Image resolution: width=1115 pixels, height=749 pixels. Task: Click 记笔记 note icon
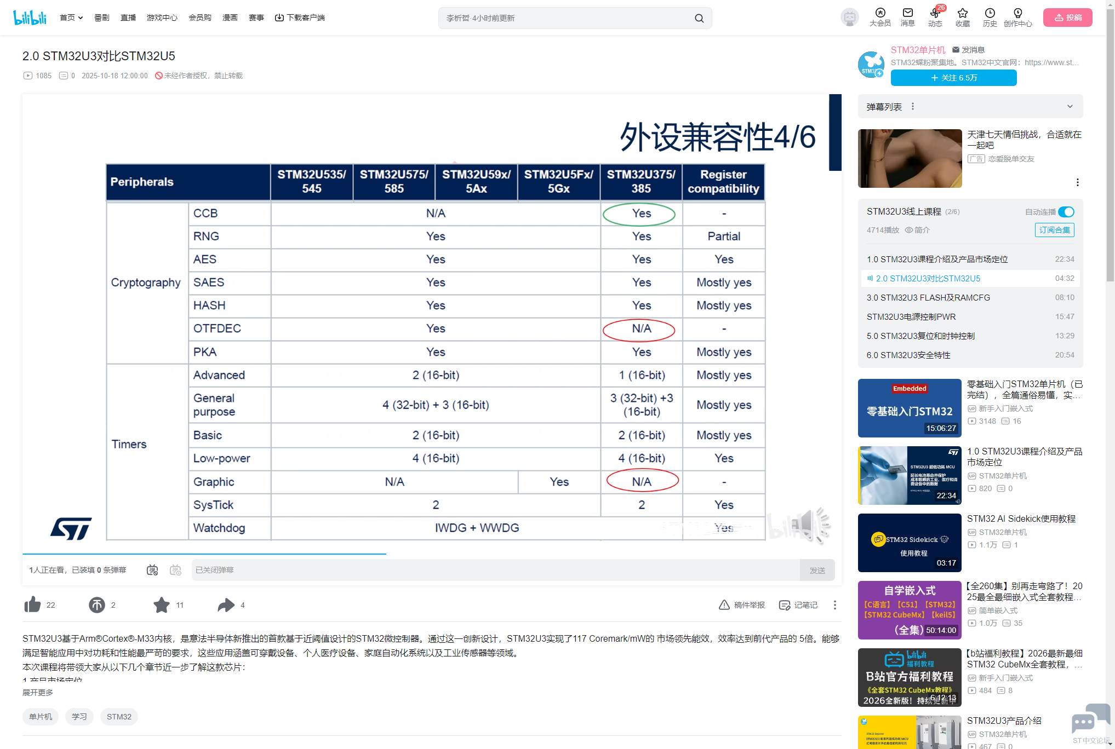click(785, 604)
